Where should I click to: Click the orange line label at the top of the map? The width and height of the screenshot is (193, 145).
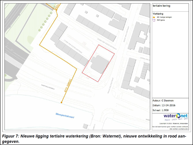point(57,7)
